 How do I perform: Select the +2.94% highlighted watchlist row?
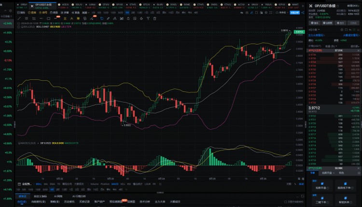point(7,23)
